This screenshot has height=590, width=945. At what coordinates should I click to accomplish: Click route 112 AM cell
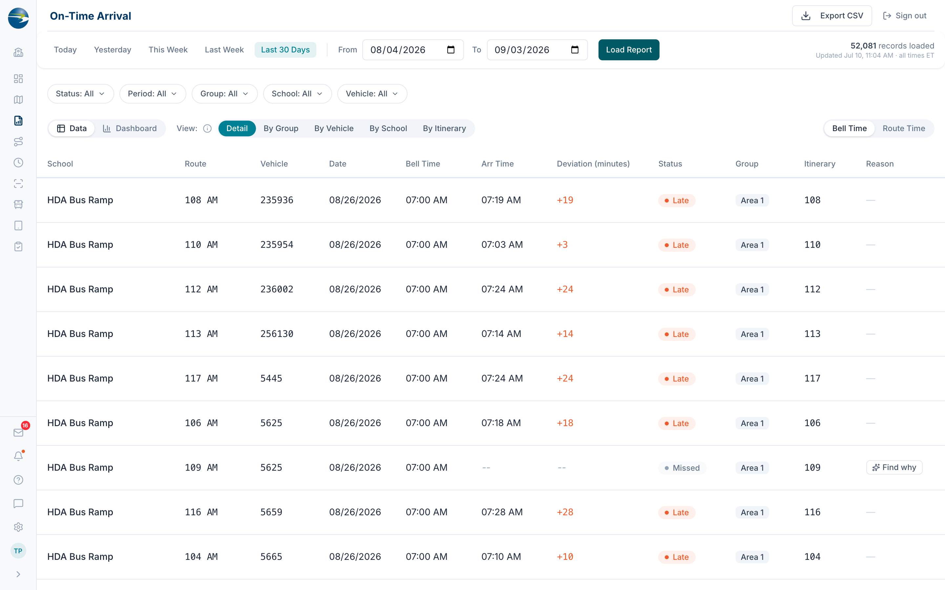point(201,289)
